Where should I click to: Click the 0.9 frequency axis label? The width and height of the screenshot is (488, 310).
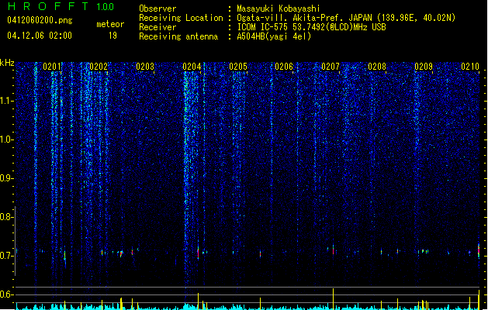[x=6, y=178]
